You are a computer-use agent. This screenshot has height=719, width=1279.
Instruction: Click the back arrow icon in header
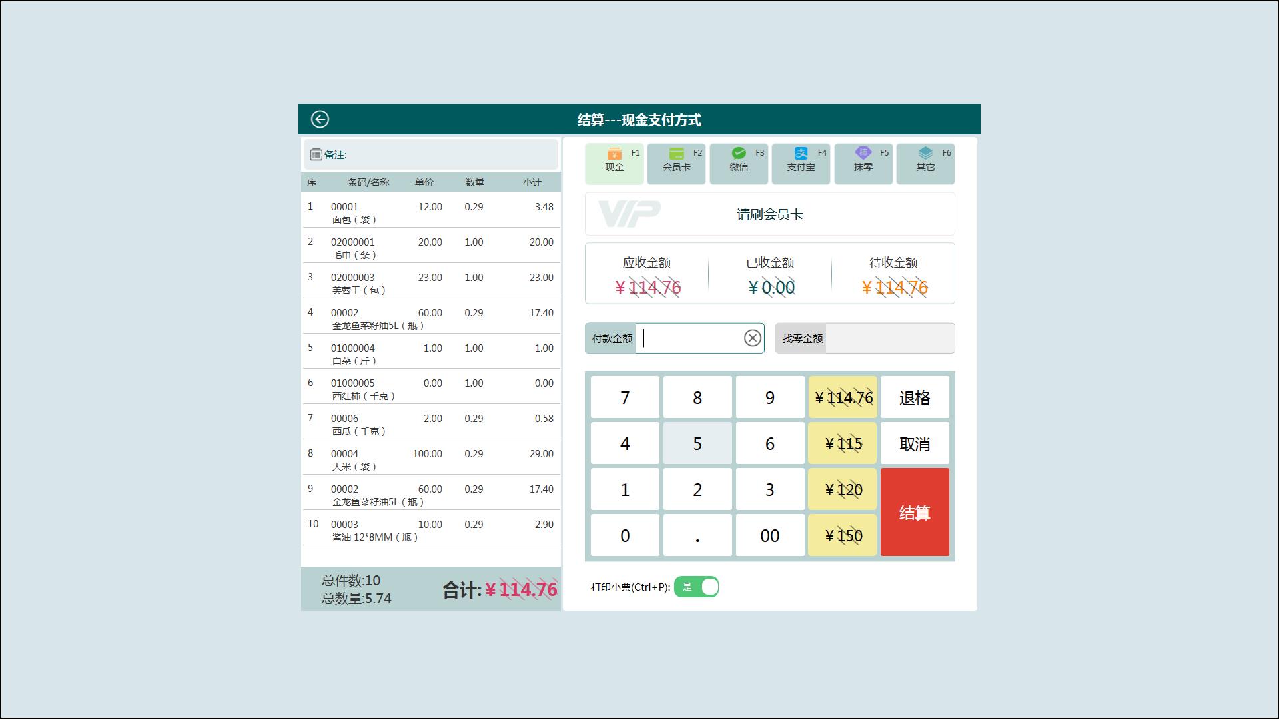point(320,119)
